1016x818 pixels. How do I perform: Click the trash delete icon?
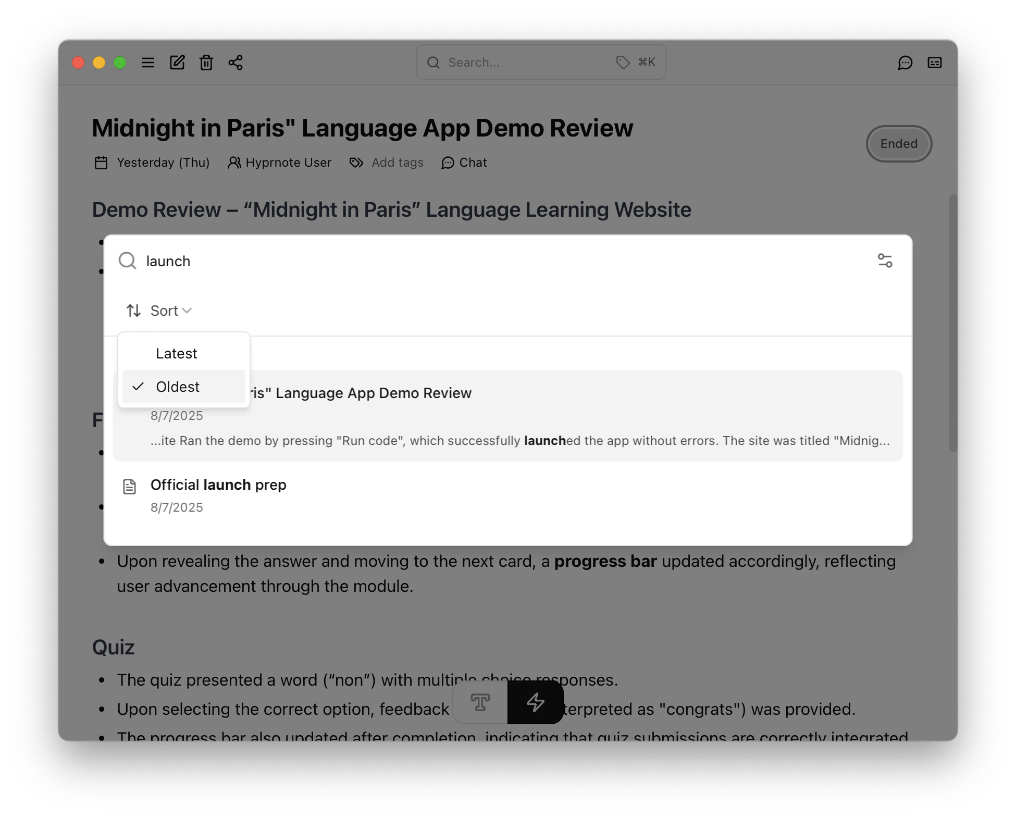click(206, 63)
